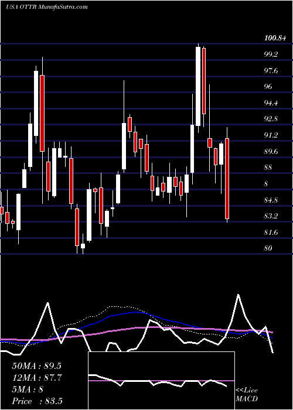Click the tallest white candlestick reaching 100.84
The image size is (293, 410).
pos(198,86)
